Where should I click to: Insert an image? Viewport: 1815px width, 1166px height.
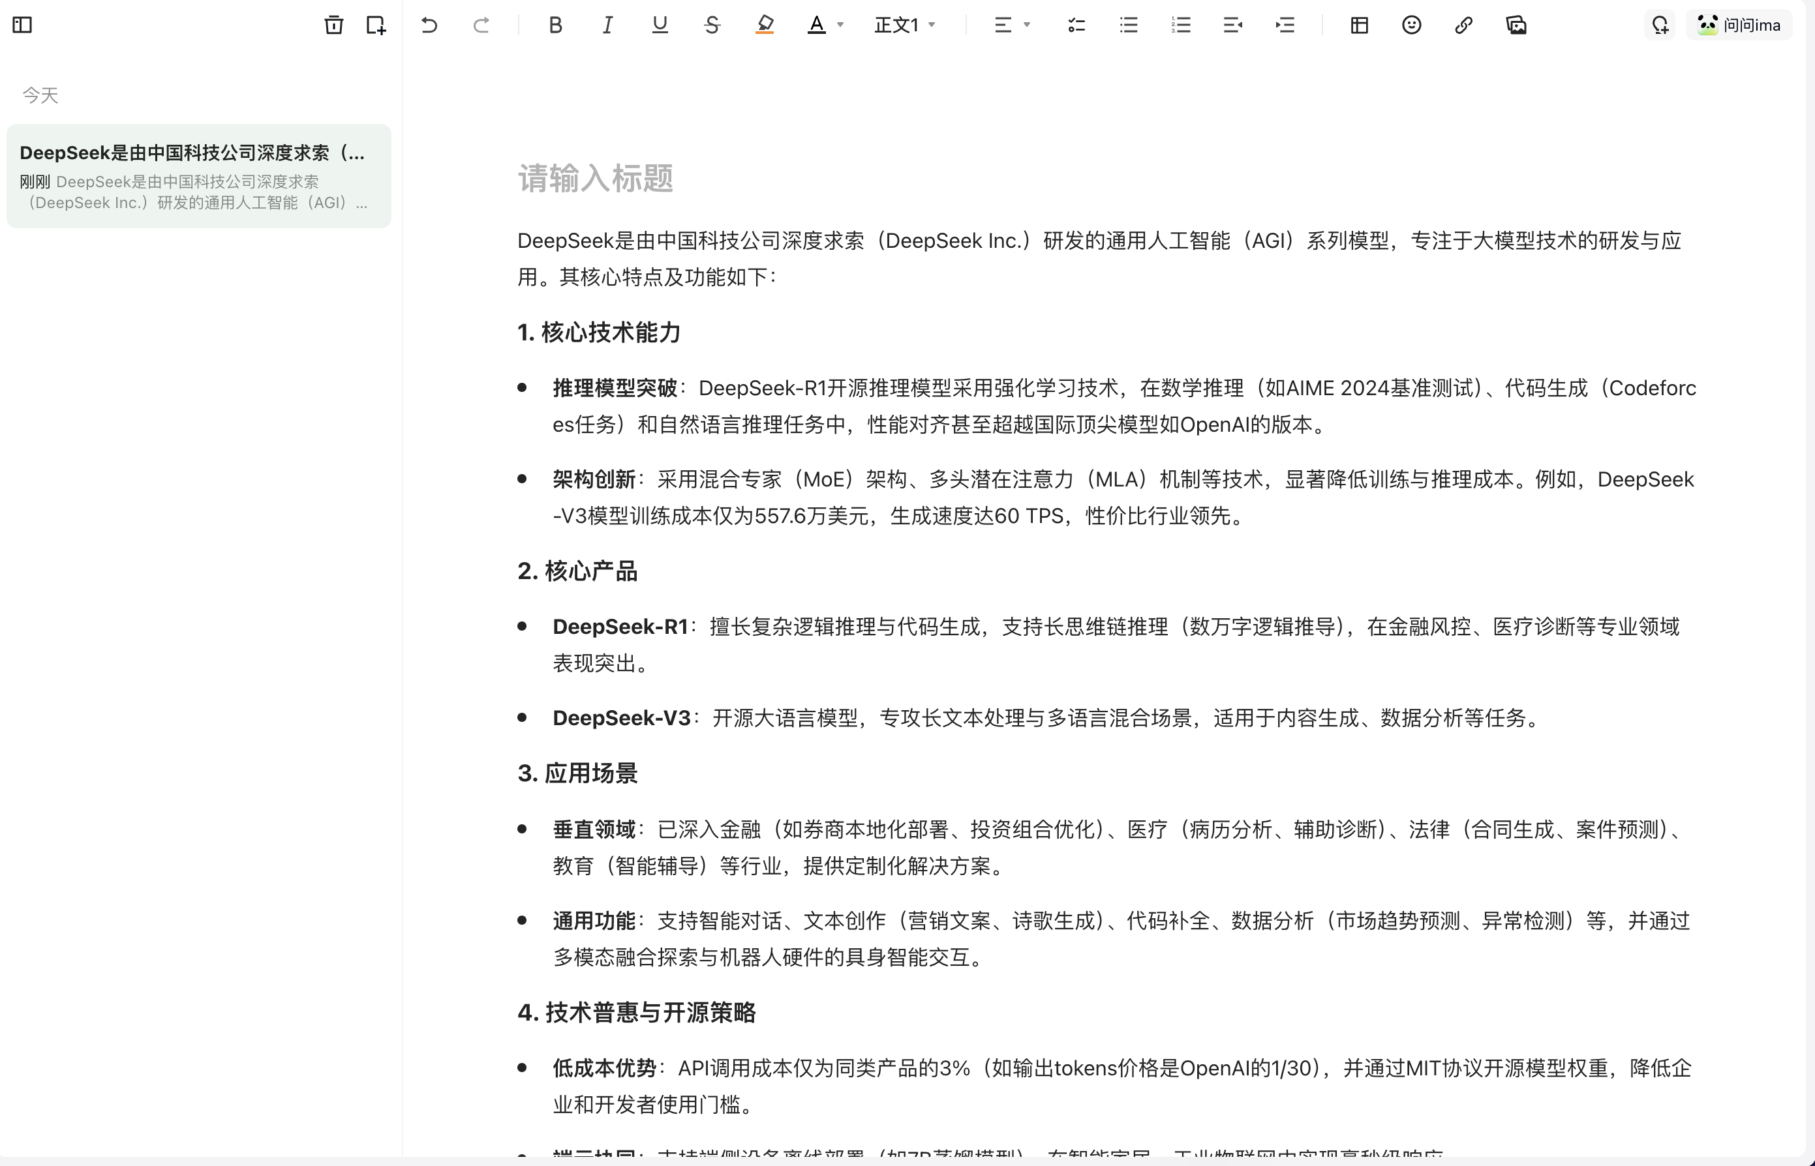tap(1516, 25)
